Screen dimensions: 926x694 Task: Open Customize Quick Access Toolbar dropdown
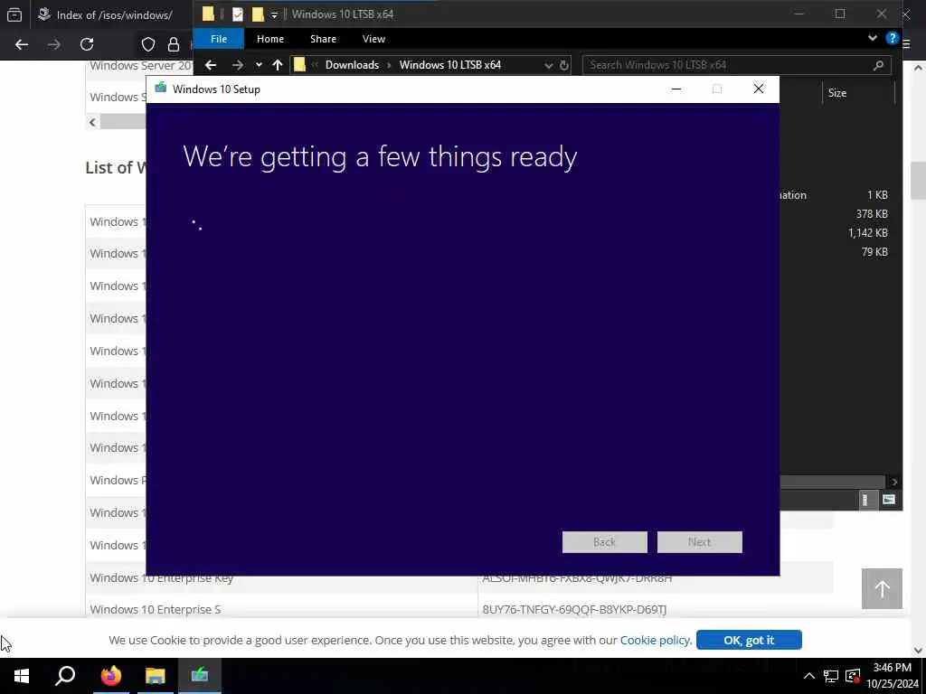[x=274, y=14]
